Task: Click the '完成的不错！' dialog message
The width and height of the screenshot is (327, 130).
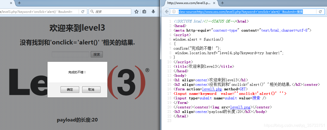Action: tap(77, 72)
